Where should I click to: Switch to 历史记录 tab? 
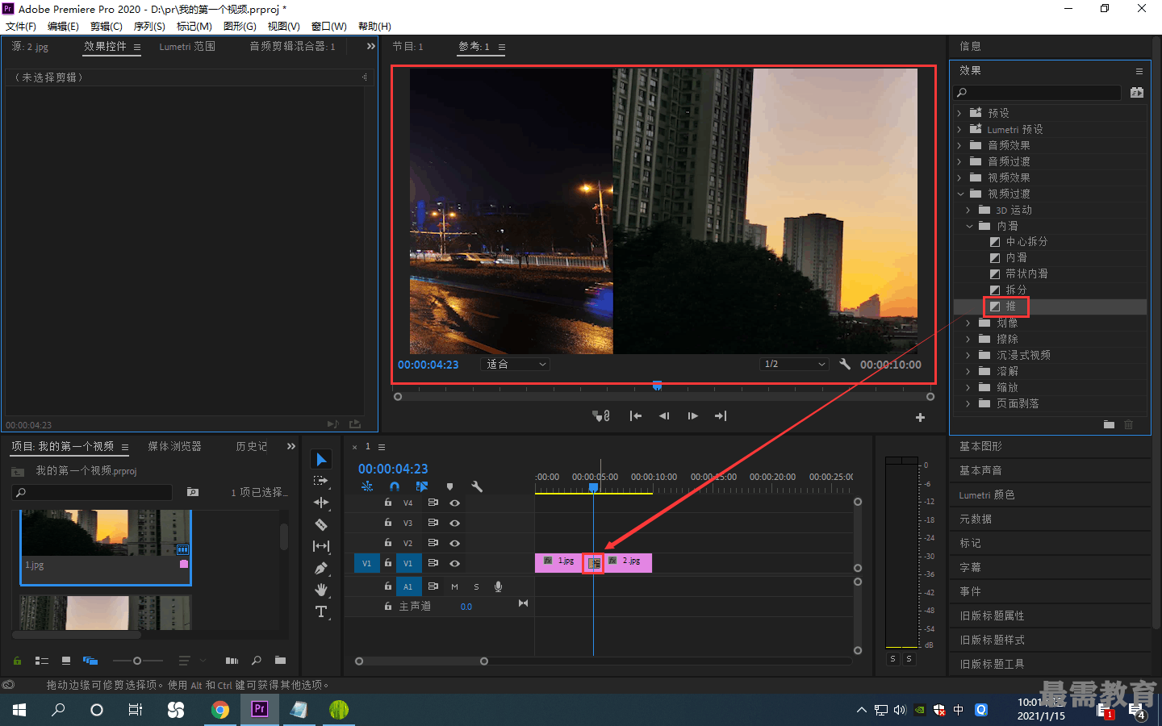pos(252,446)
